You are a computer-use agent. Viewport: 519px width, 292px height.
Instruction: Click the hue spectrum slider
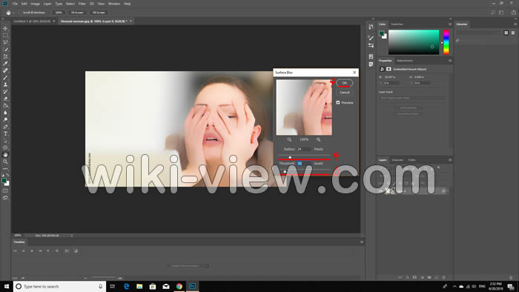pos(446,42)
